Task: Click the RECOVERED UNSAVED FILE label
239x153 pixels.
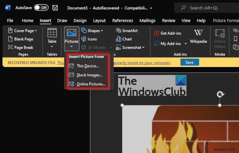Action: point(31,63)
